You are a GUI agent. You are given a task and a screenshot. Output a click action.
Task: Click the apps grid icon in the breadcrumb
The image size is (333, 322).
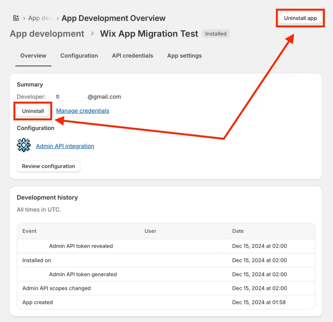pos(16,18)
